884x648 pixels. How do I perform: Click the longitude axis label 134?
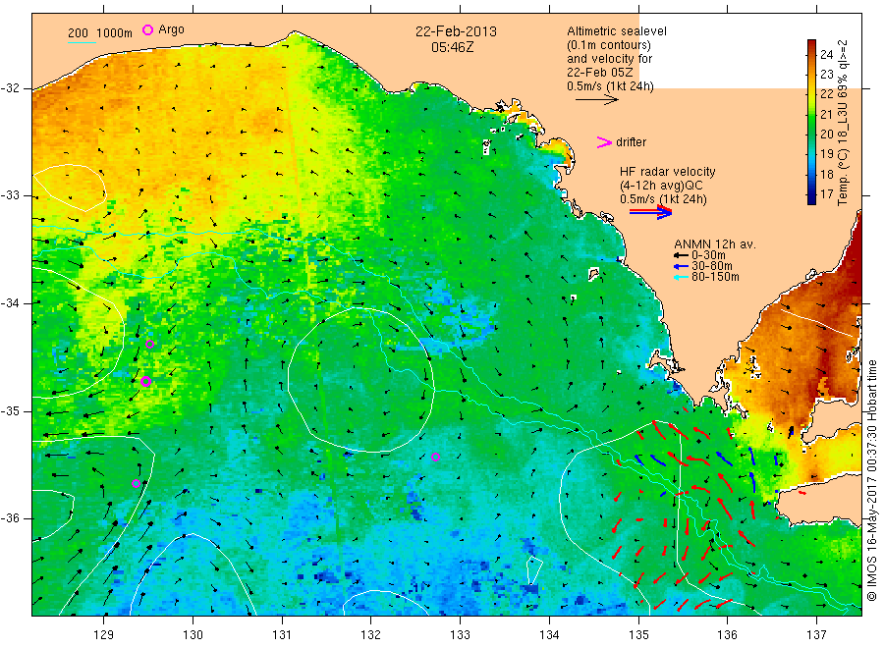tap(549, 635)
